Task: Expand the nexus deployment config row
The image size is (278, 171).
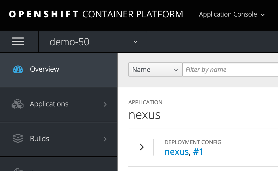Action: pos(142,147)
